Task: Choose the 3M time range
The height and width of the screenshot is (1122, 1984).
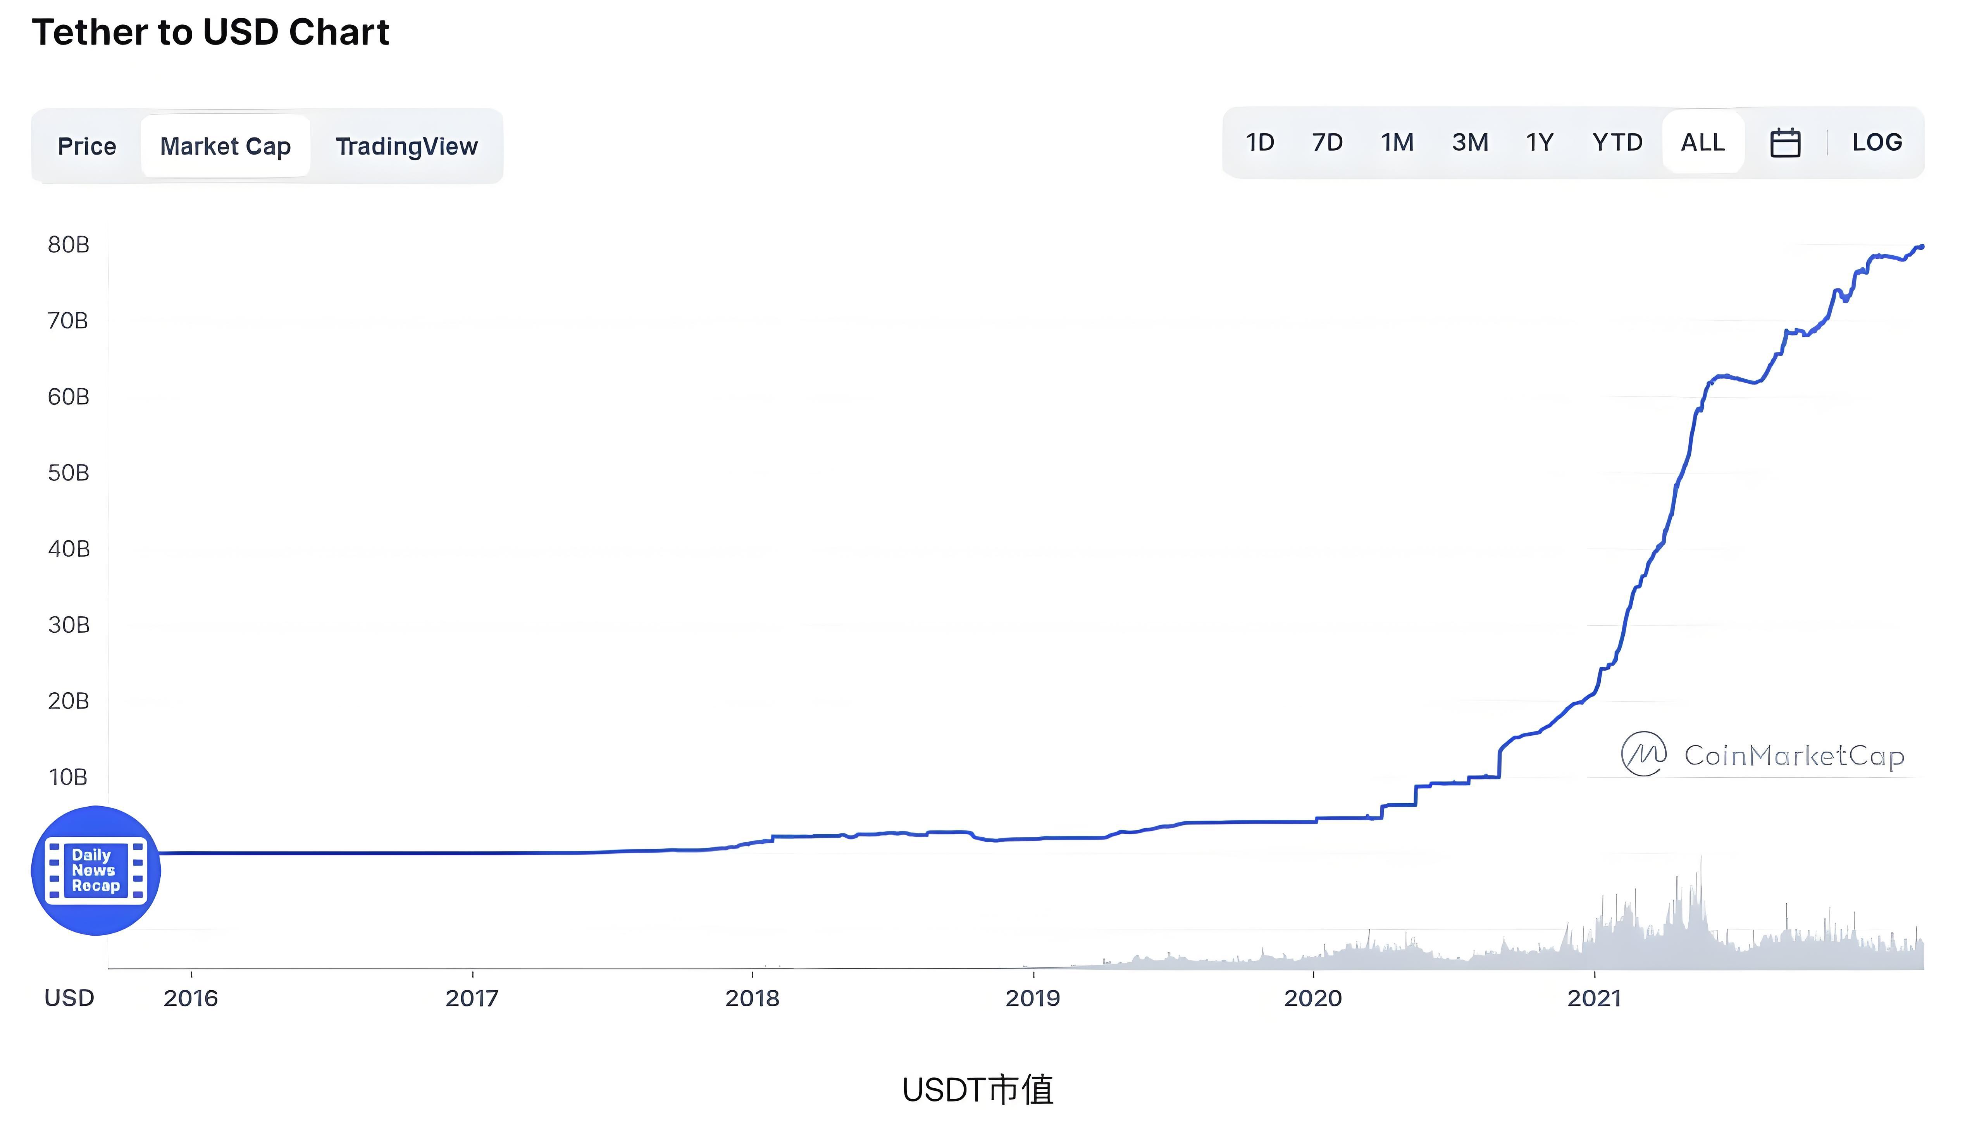Action: pyautogui.click(x=1469, y=143)
